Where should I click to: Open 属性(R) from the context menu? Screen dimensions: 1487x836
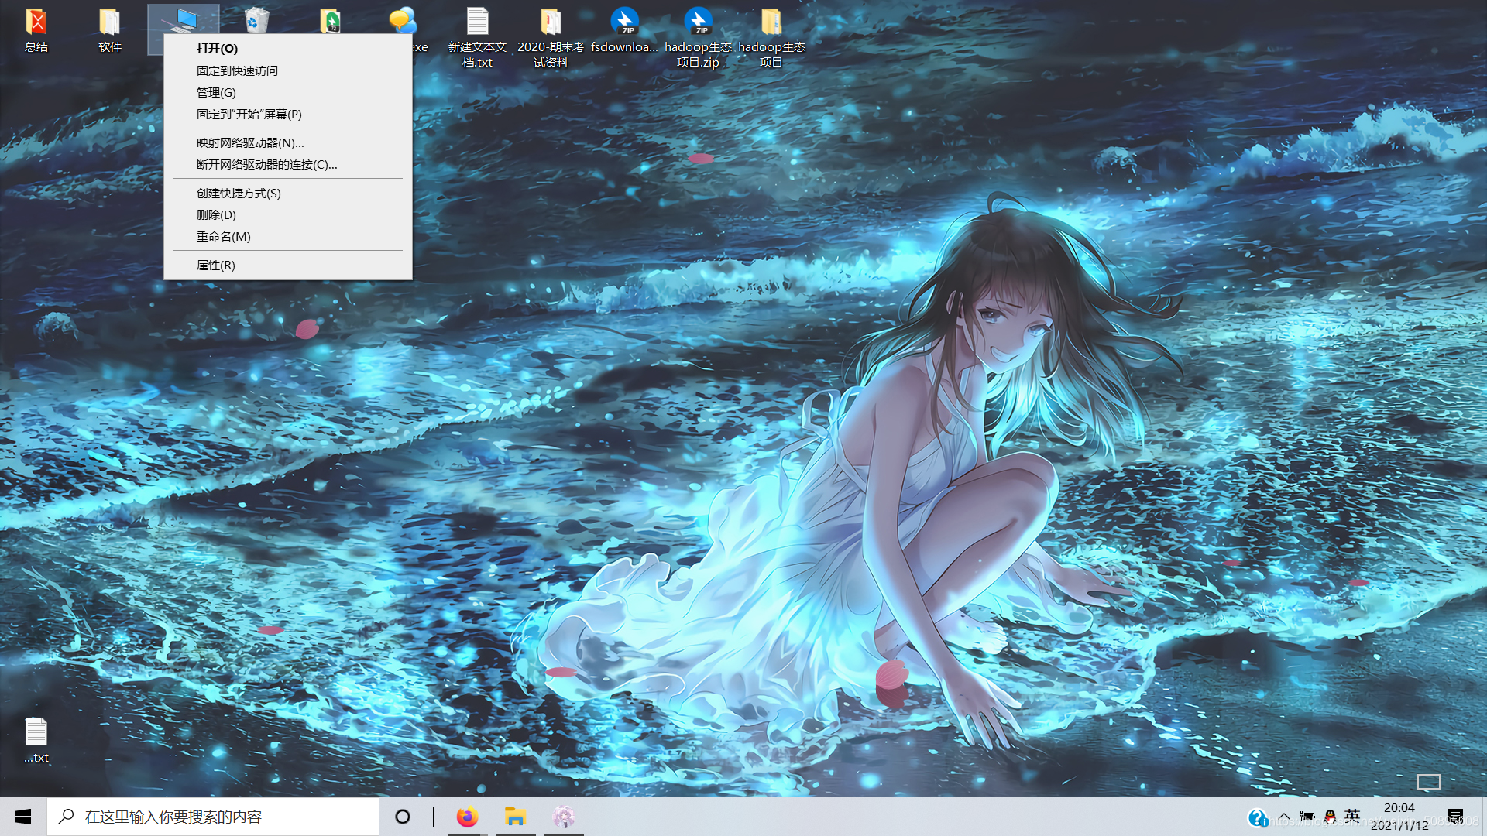pos(288,265)
